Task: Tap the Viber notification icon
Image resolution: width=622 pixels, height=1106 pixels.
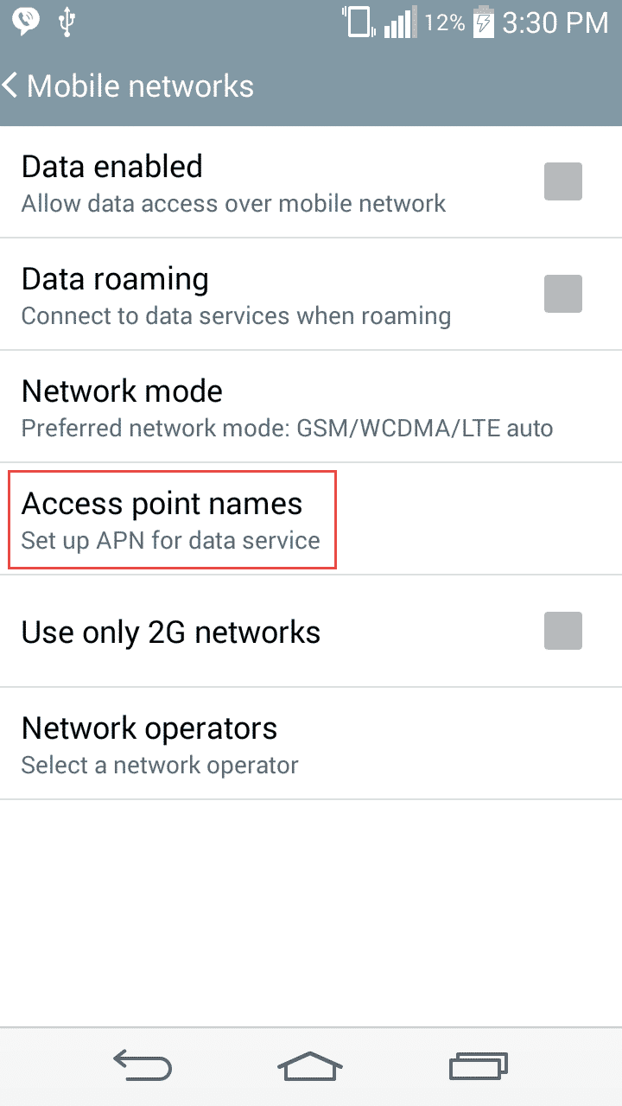Action: coord(26,22)
